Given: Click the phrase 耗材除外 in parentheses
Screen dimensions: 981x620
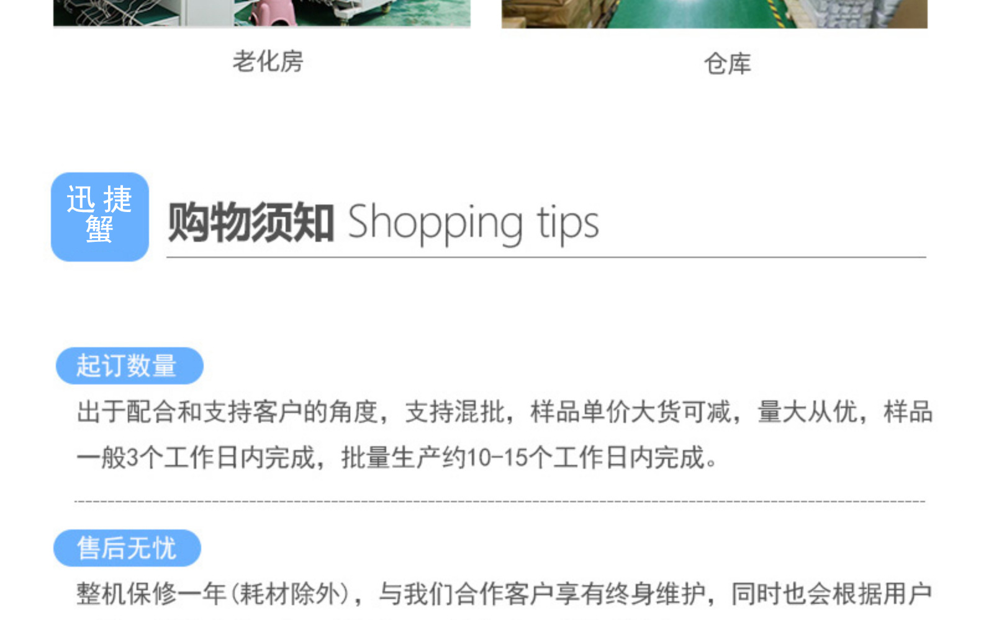Looking at the screenshot, I should [x=291, y=594].
